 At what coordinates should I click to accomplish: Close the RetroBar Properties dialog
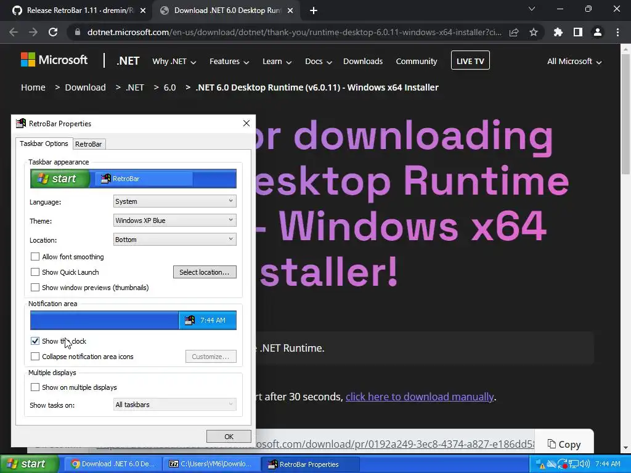[246, 123]
